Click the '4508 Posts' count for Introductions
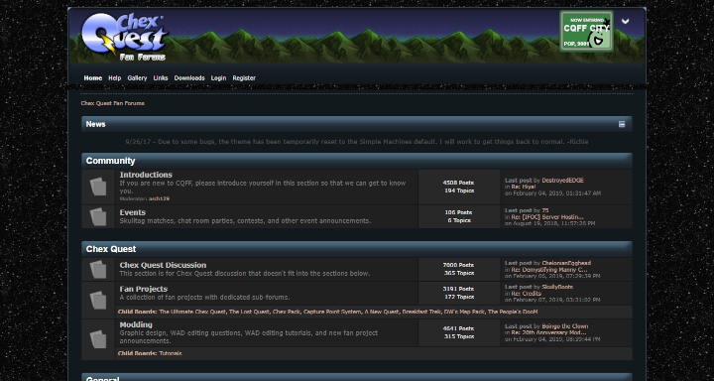This screenshot has height=381, width=714. coord(458,183)
